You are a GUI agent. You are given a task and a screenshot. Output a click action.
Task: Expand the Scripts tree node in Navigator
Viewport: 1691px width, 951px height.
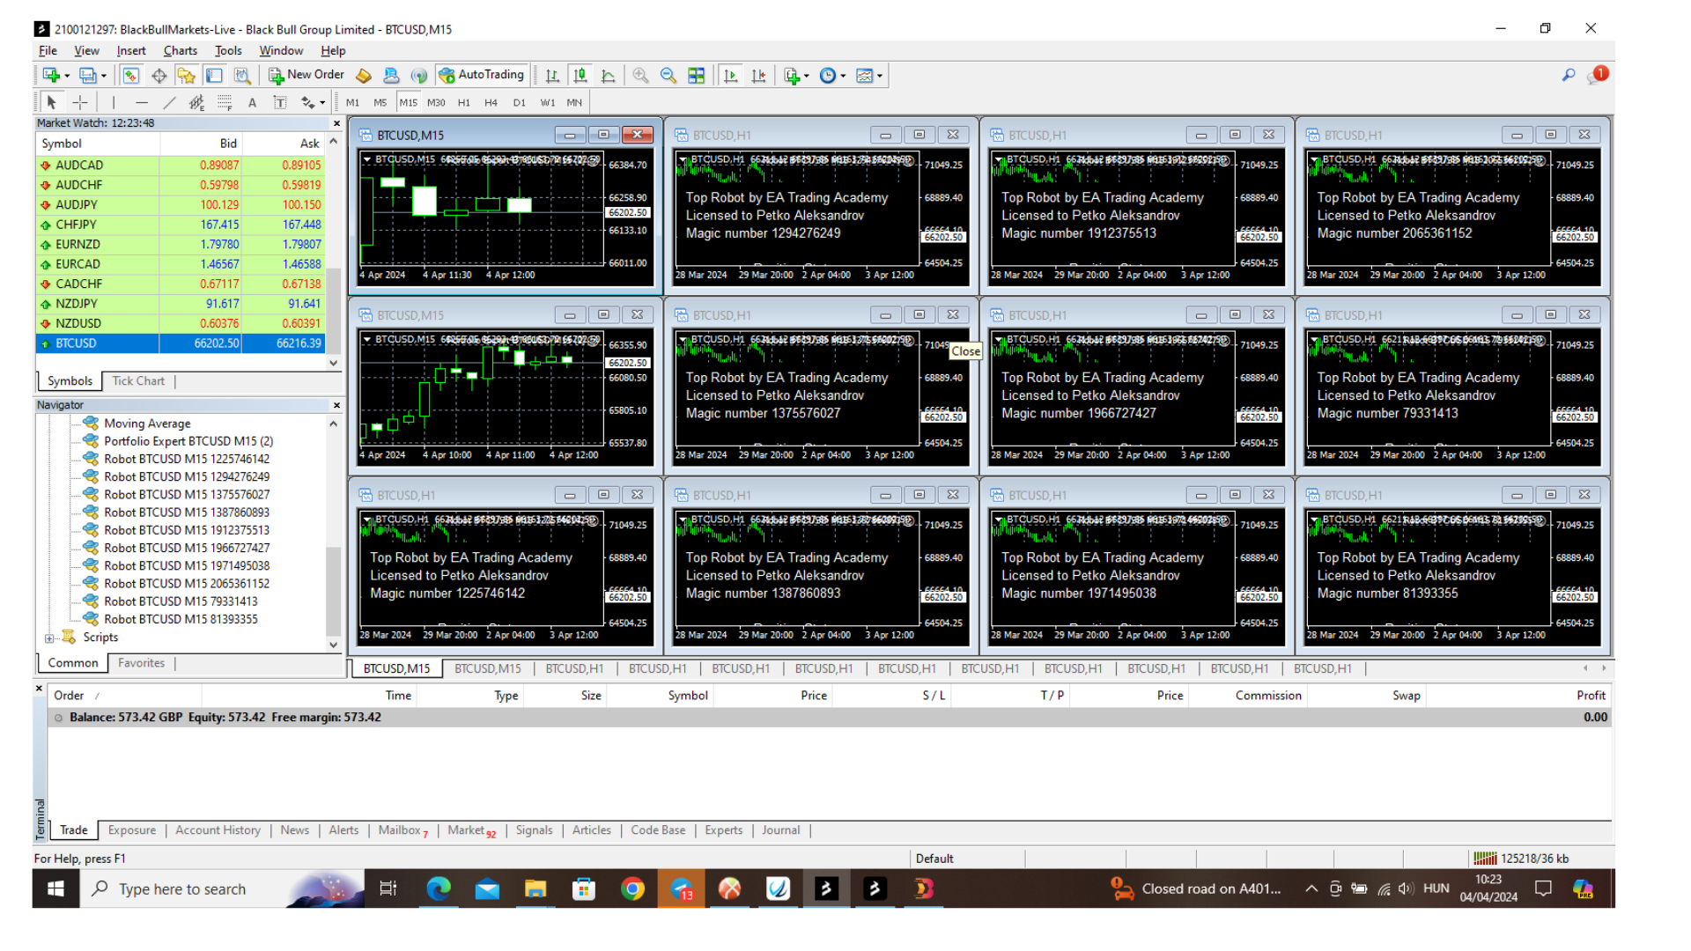49,638
